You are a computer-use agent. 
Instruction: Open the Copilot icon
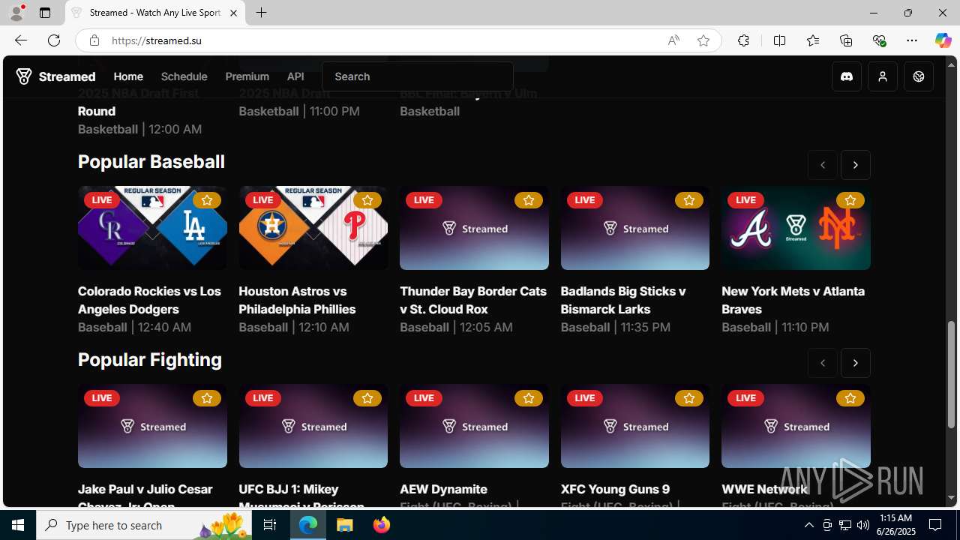pyautogui.click(x=943, y=40)
